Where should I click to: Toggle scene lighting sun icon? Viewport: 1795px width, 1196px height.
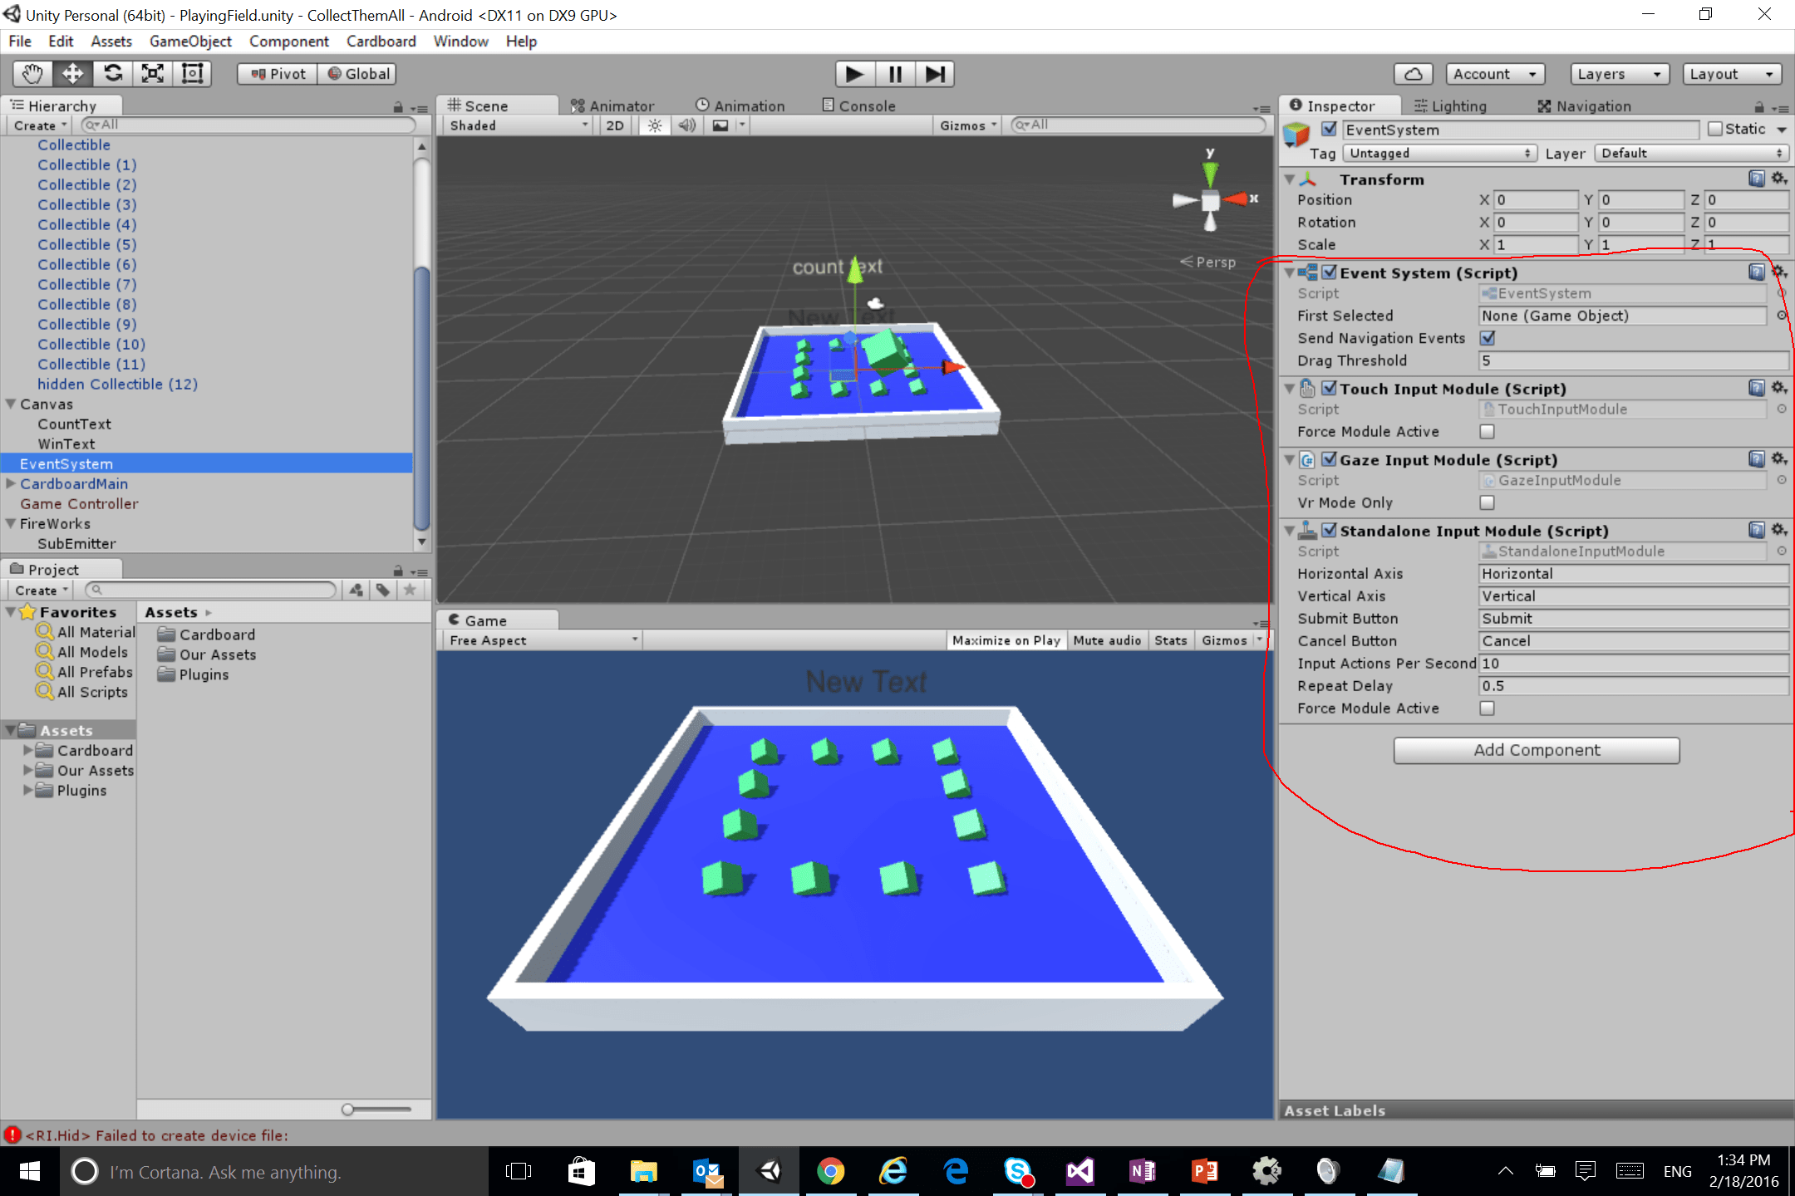(x=655, y=125)
